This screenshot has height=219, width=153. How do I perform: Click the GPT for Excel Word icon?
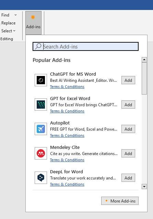click(x=41, y=105)
